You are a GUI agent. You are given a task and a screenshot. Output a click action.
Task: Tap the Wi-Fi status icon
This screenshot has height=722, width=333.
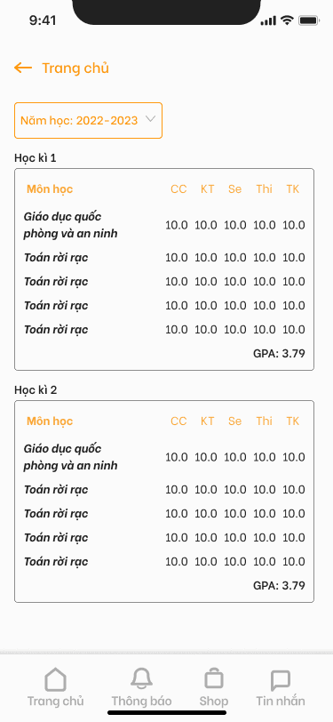coord(288,20)
